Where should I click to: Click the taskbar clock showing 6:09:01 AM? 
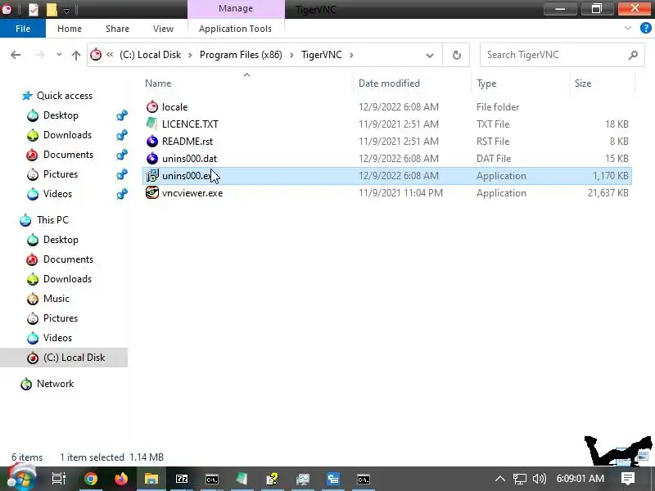(580, 479)
